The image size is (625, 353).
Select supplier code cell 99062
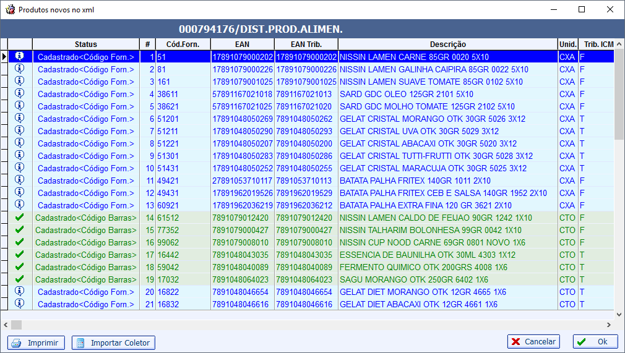pos(183,242)
